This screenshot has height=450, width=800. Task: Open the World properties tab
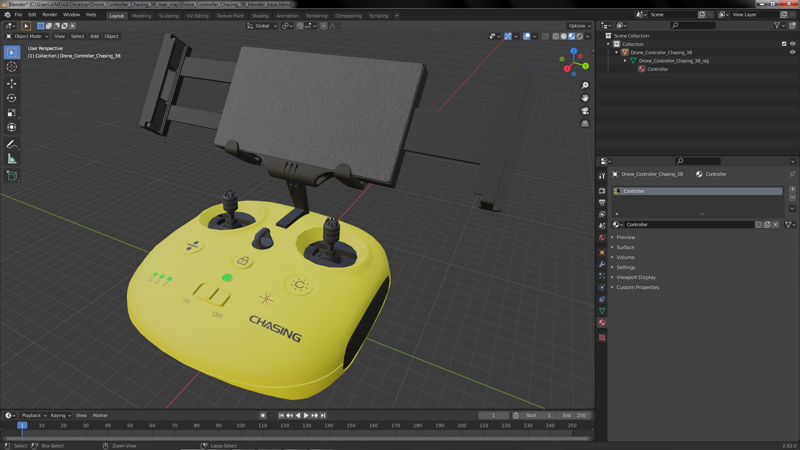coord(602,237)
